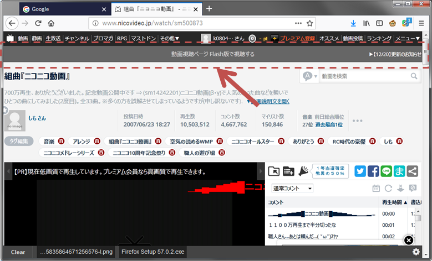Toggle the Firefox sidebar icon

point(379,23)
